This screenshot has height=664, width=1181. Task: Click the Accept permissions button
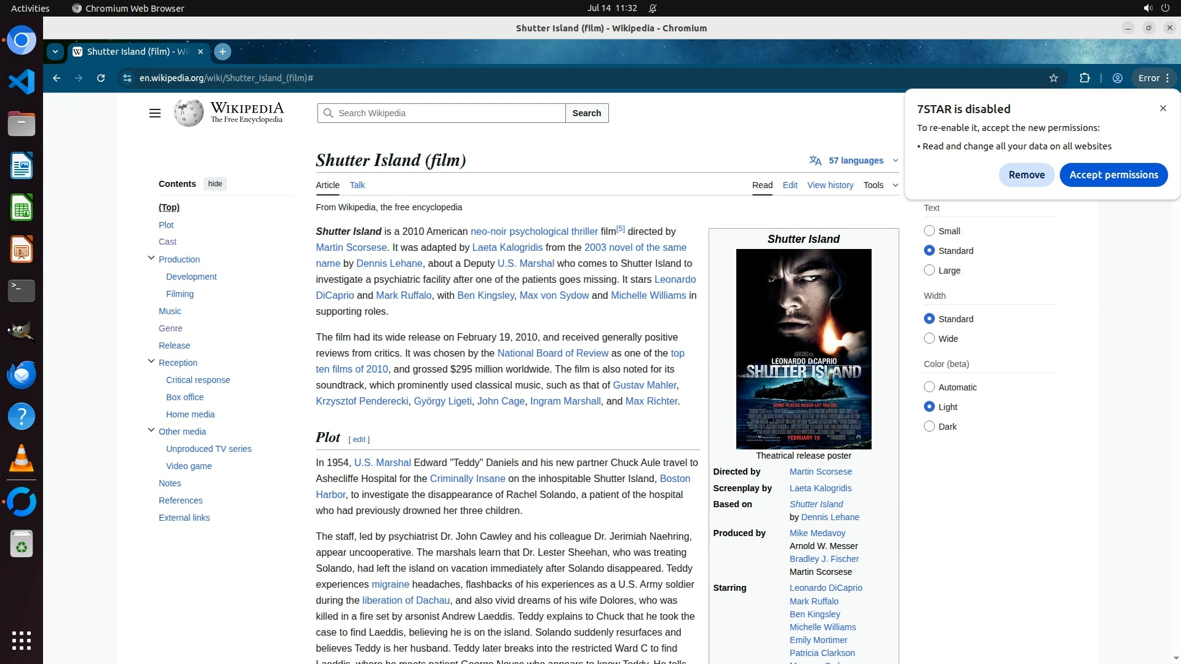coord(1113,175)
